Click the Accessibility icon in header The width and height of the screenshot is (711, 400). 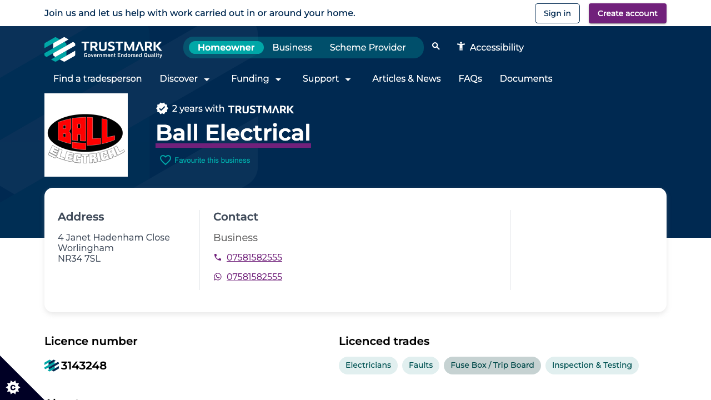tap(460, 47)
